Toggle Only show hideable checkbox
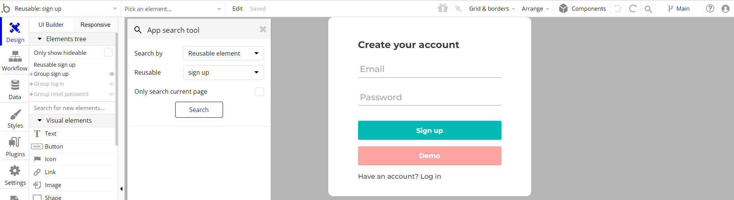This screenshot has height=200, width=734. 108,53
